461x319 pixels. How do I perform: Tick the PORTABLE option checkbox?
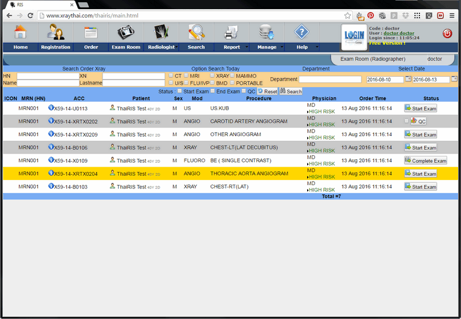coord(232,83)
